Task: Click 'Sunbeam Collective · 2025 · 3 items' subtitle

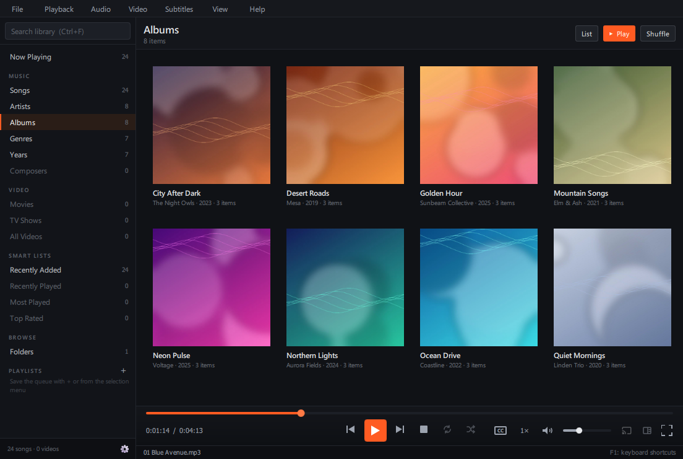Action: (x=467, y=203)
